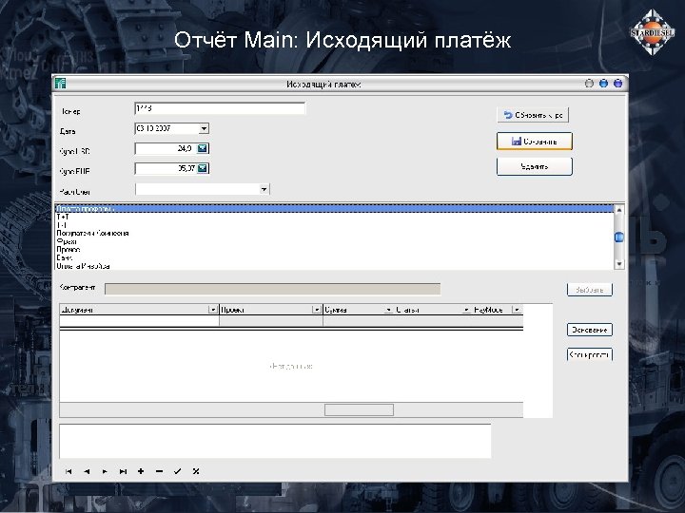Click the PayMode column header
This screenshot has height=513, width=685.
(x=498, y=310)
